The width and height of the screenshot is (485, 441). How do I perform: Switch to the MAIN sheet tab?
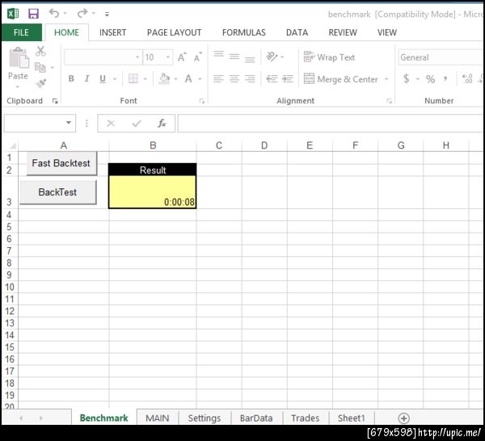(158, 418)
